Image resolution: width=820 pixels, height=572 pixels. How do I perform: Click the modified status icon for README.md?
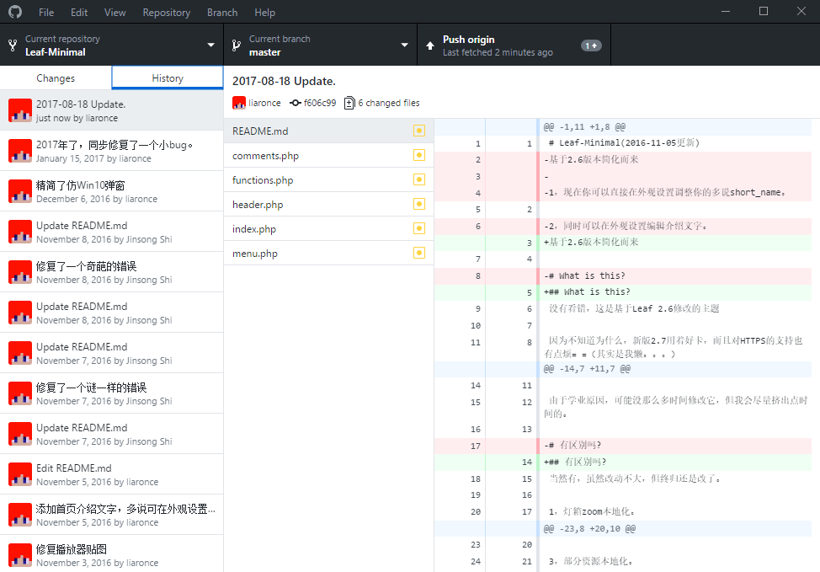click(x=419, y=131)
